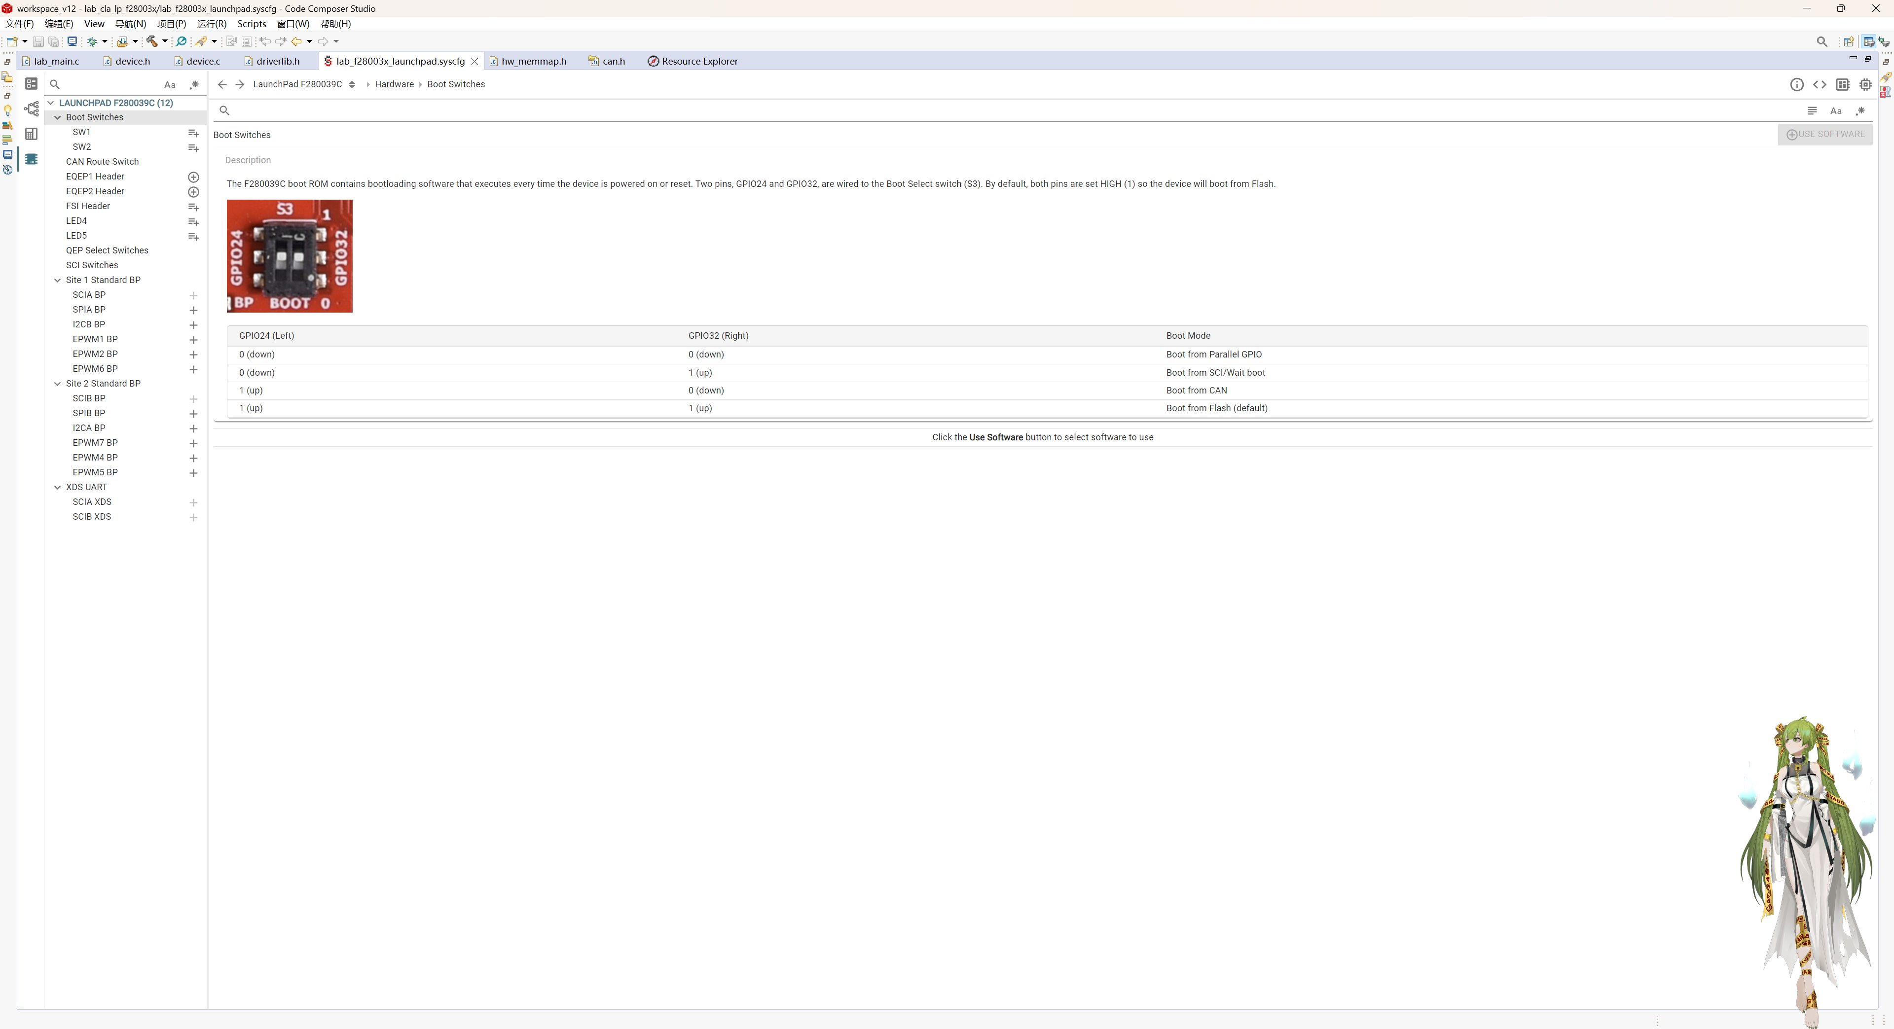Click the Hardware breadcrumb link
The image size is (1894, 1029).
[394, 84]
